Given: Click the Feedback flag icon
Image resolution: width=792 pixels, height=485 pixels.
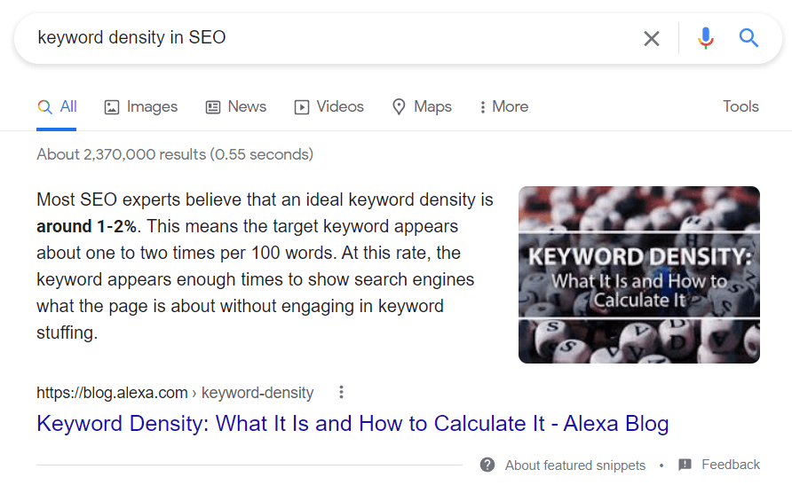Looking at the screenshot, I should [x=685, y=465].
